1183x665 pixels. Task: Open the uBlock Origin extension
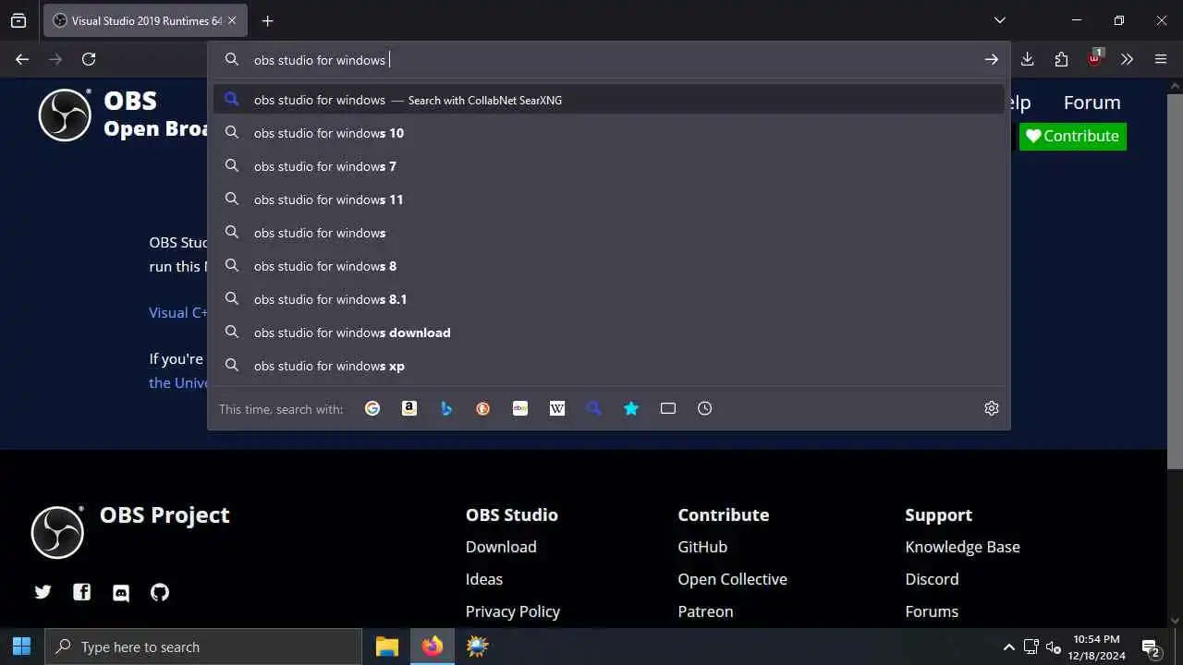(x=1095, y=58)
